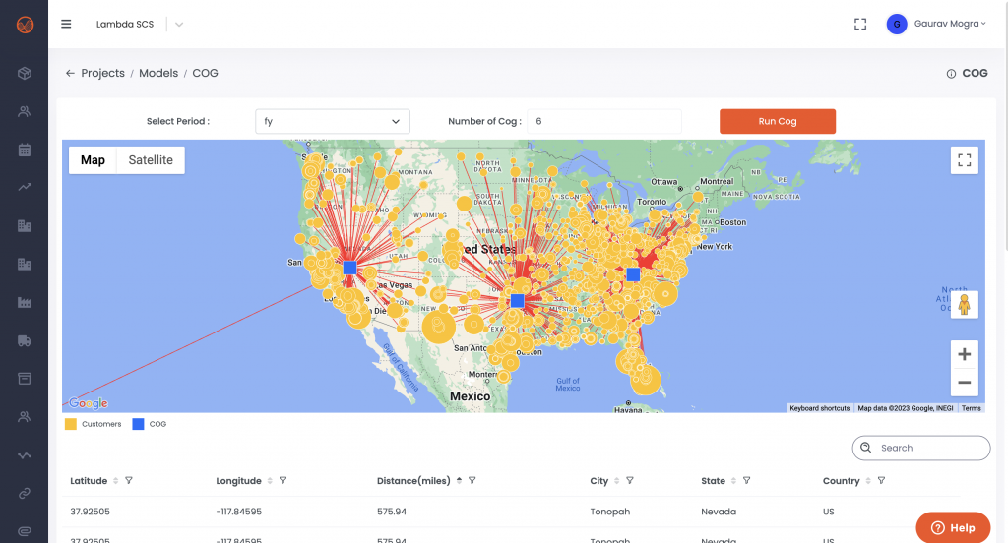Viewport: 1008px width, 543px height.
Task: Click the Help button
Action: [x=953, y=527]
